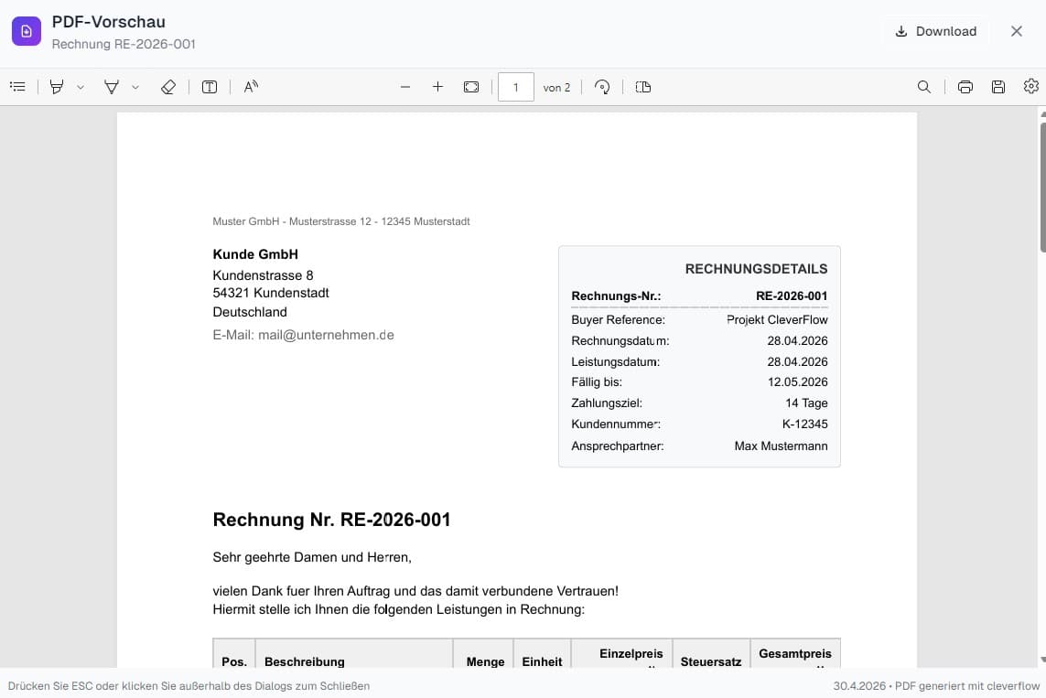The image size is (1046, 698).
Task: Click the 'Steuersatz' table column header
Action: (711, 662)
